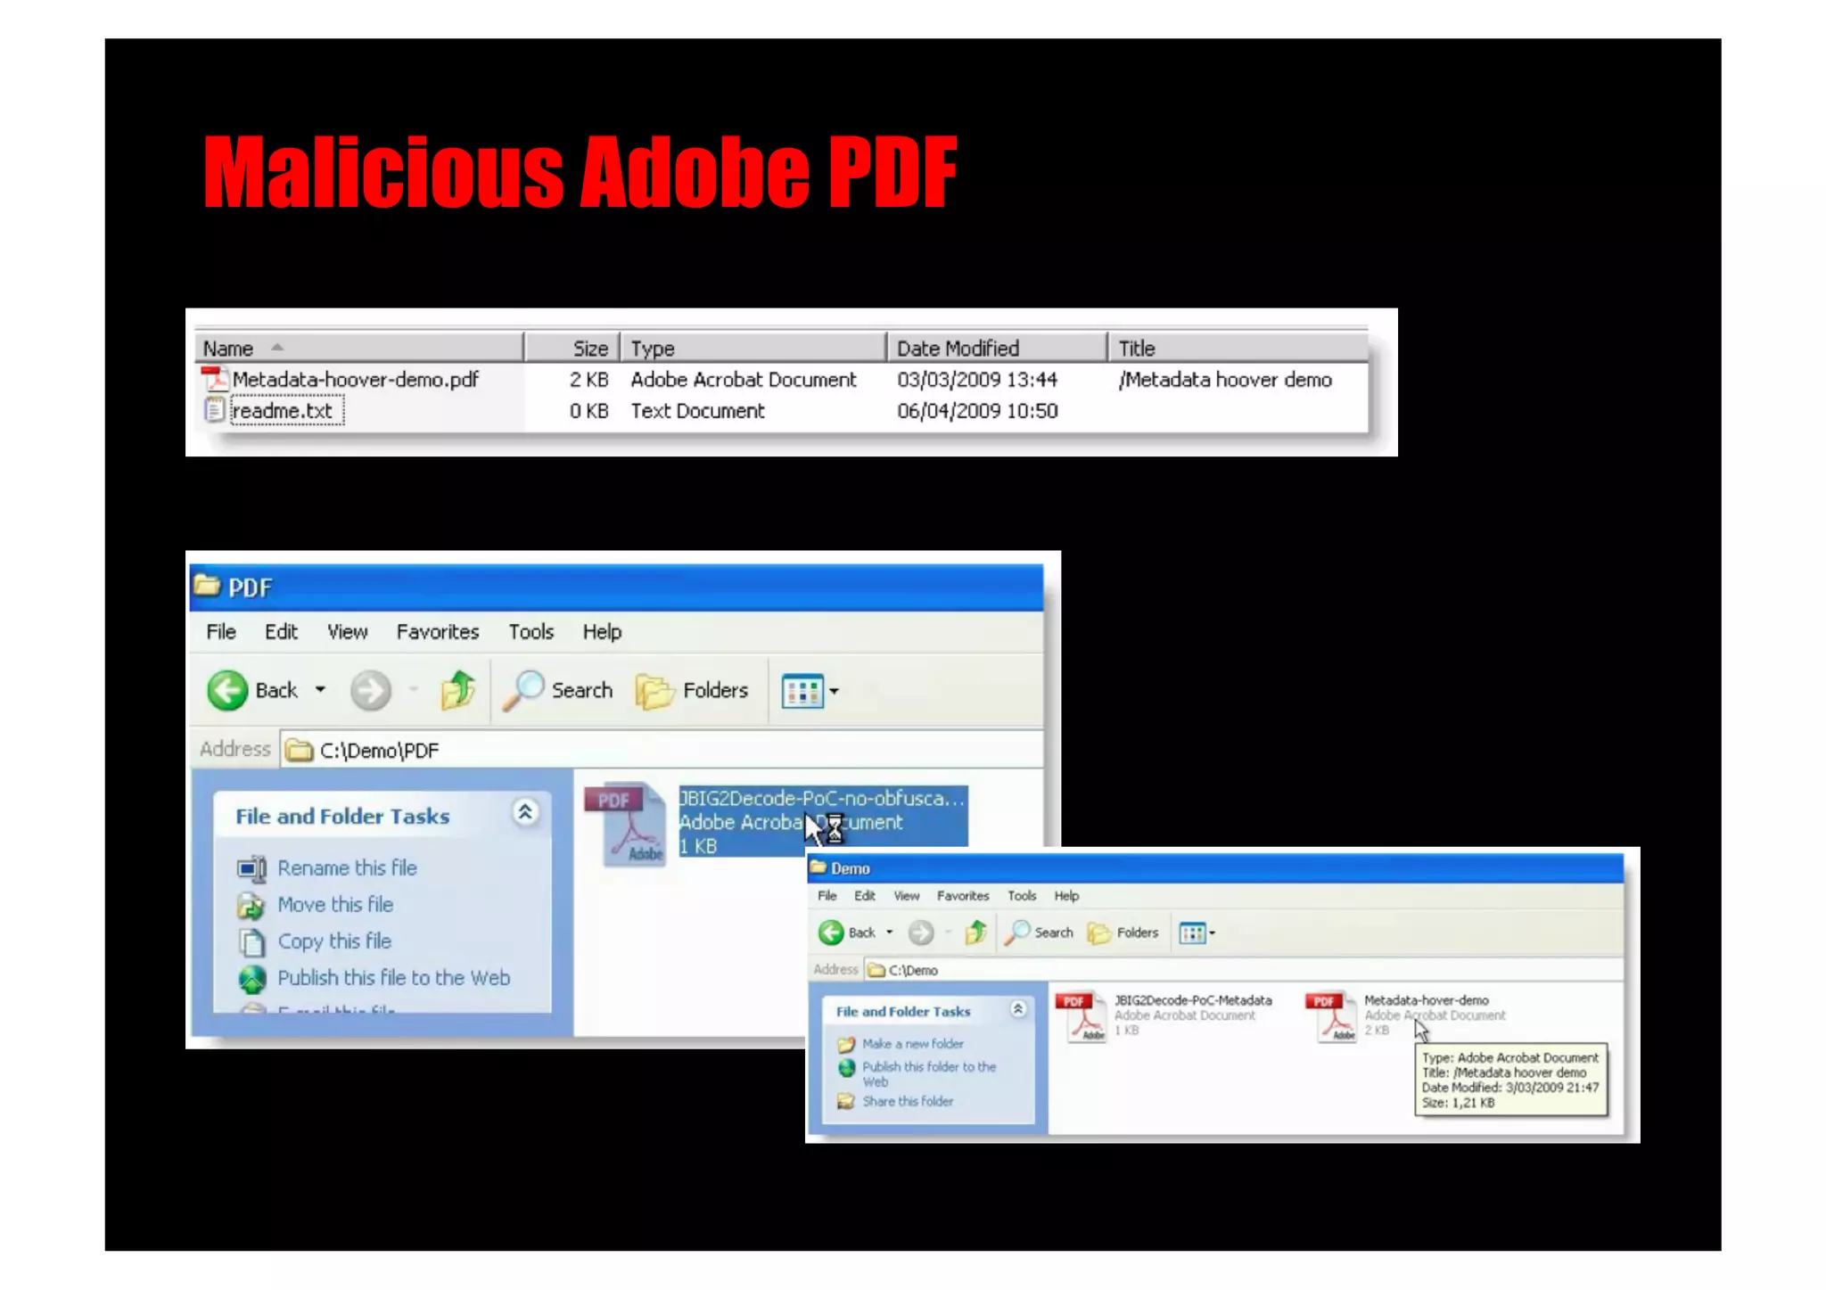Viewport: 1826px width, 1290px height.
Task: Click Make a new folder link
Action: tap(912, 1044)
